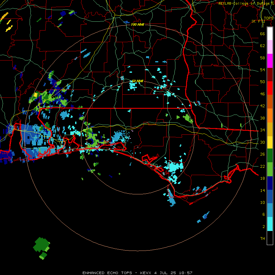Click the "22" legend value

point(262,166)
